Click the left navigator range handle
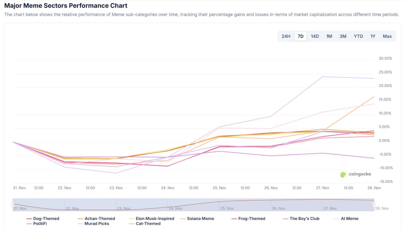The image size is (405, 231). pyautogui.click(x=13, y=205)
